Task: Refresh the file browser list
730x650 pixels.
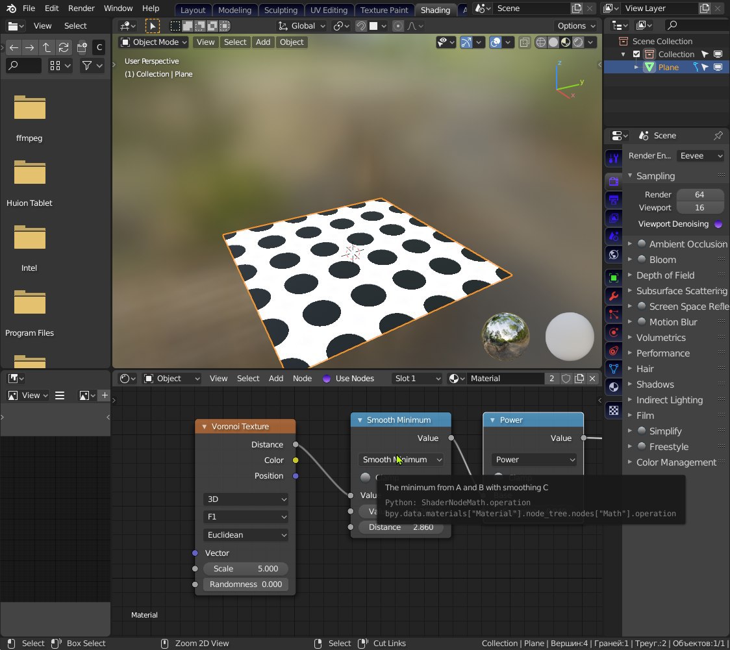Action: (x=63, y=47)
